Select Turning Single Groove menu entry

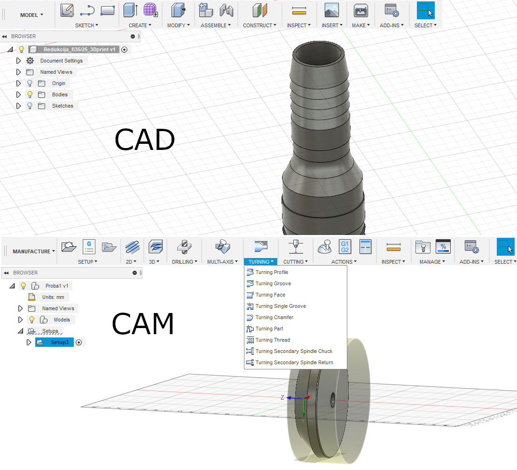coord(281,306)
